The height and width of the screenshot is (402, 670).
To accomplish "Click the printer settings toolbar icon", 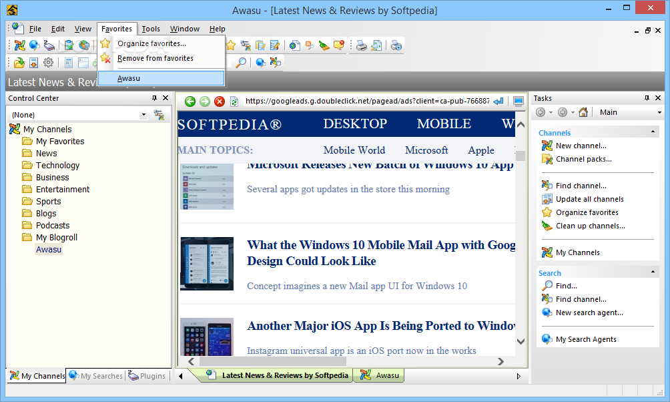I will point(396,45).
